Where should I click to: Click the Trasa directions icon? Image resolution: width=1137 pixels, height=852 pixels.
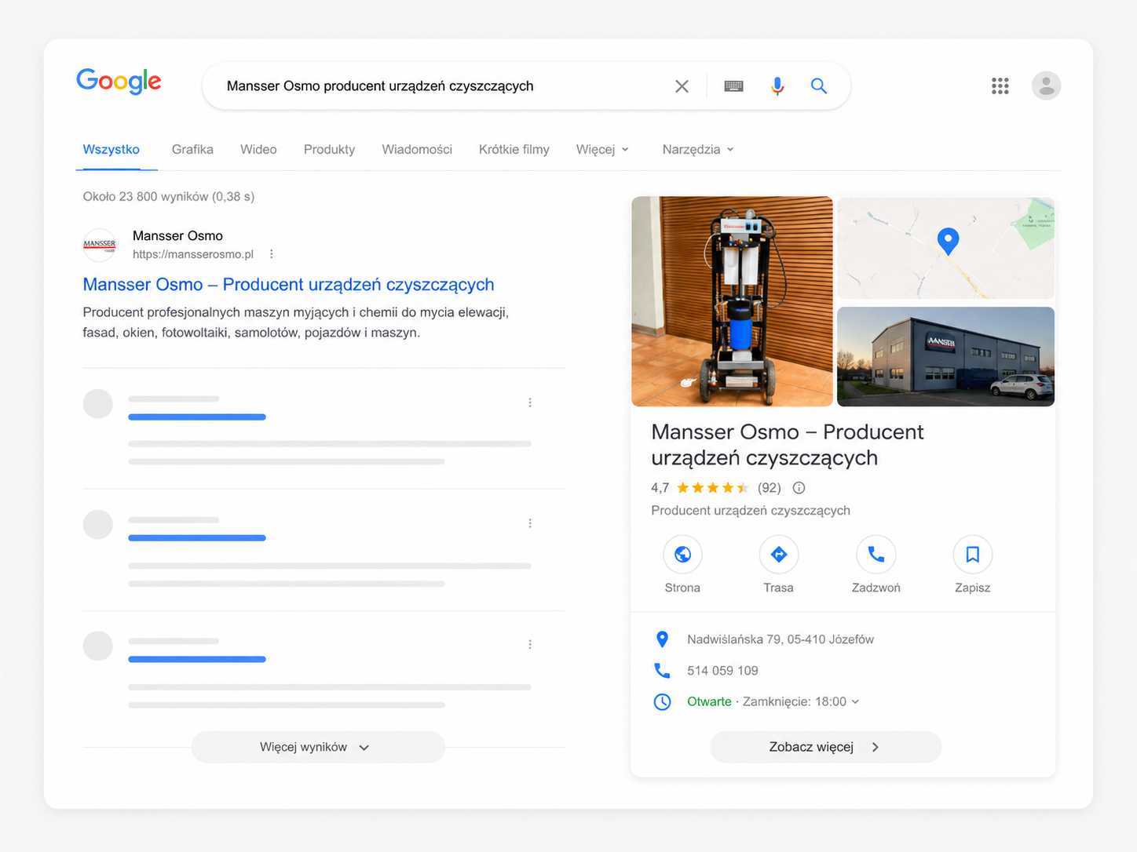(x=779, y=555)
